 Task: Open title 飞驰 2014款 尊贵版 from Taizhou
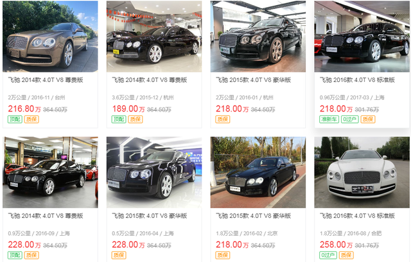[46, 80]
